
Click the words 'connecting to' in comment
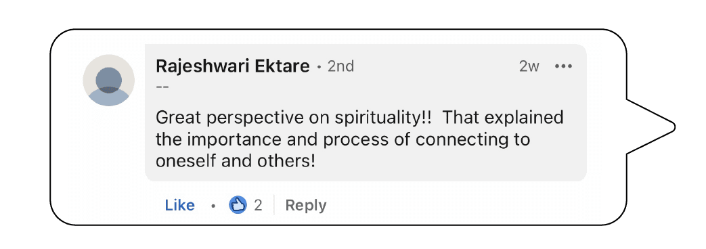tap(472, 139)
